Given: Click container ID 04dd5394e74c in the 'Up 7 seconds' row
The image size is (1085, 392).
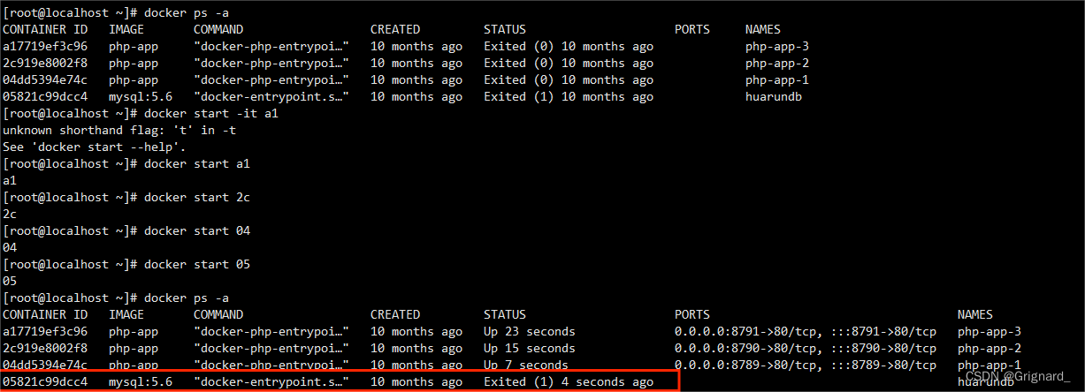Looking at the screenshot, I should point(45,365).
